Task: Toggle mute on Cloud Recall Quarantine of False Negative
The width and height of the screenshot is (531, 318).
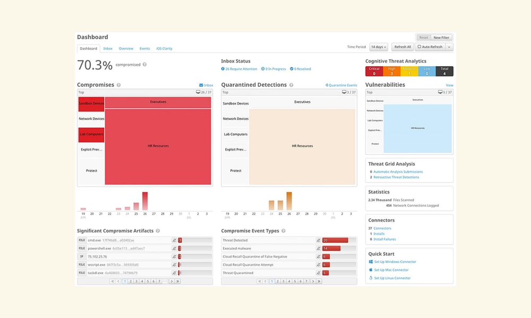Action: (x=318, y=257)
